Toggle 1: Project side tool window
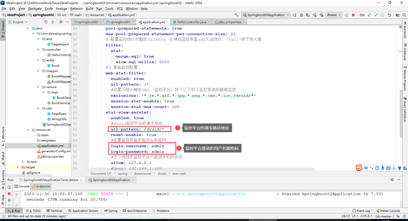The width and height of the screenshot is (408, 221). tap(3, 29)
